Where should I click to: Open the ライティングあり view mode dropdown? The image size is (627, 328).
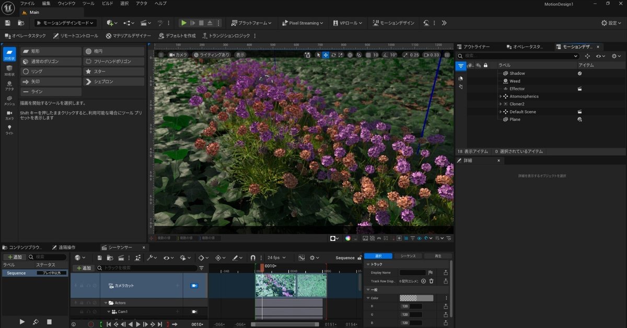(x=212, y=55)
